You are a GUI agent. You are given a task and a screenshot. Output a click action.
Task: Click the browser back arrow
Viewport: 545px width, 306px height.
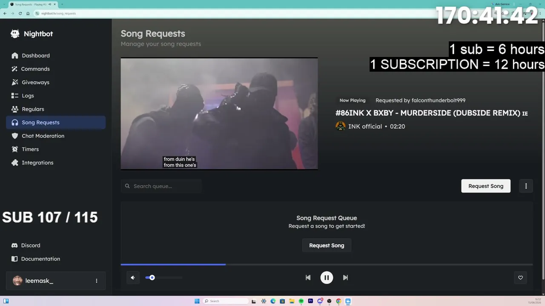tap(5, 14)
